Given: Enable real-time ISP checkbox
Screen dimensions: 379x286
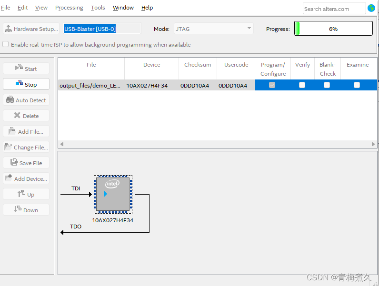Looking at the screenshot, I should [6, 44].
